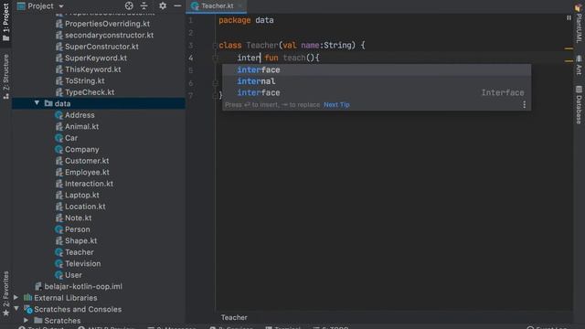Open the PlantUML side tab
The image size is (585, 329).
click(579, 25)
